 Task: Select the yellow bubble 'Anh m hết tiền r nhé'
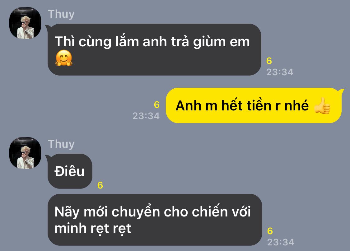point(254,105)
